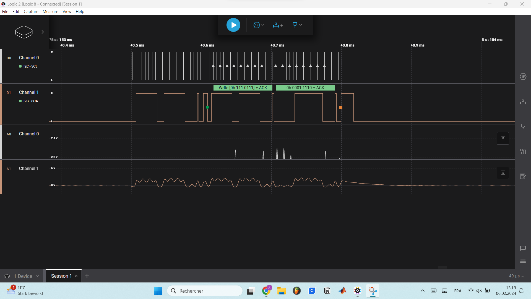Open the blue C app from the taskbar
Viewport: 531px width, 299px height.
coord(312,291)
